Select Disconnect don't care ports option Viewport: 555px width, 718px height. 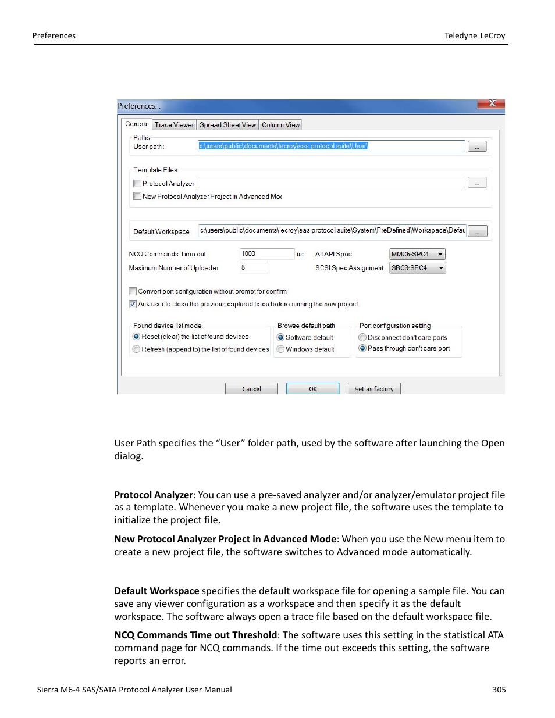click(362, 337)
